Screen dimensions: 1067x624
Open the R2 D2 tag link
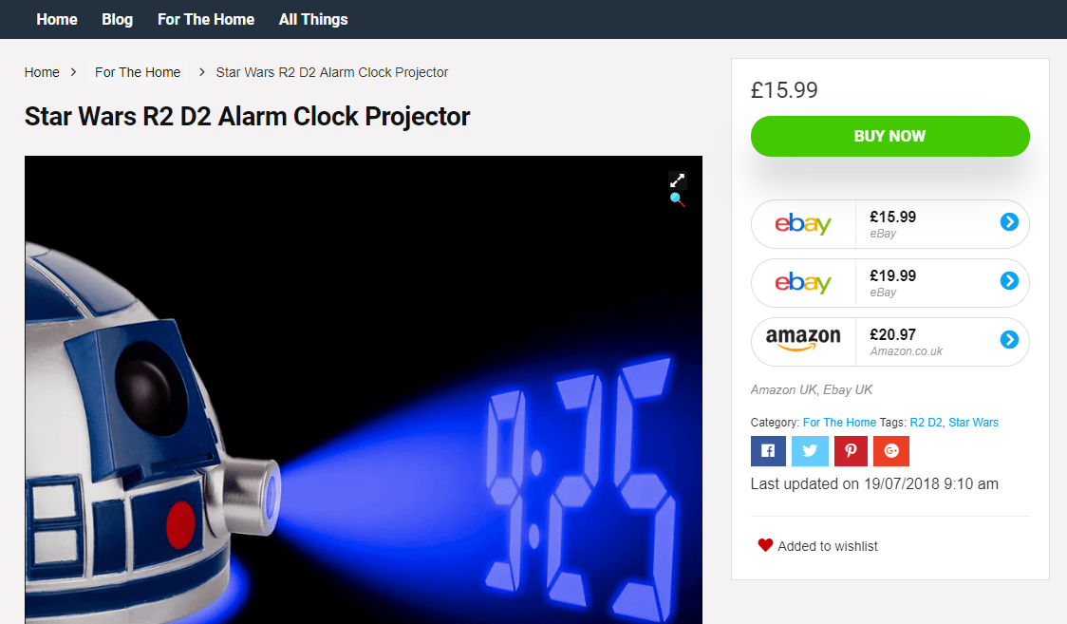[926, 422]
